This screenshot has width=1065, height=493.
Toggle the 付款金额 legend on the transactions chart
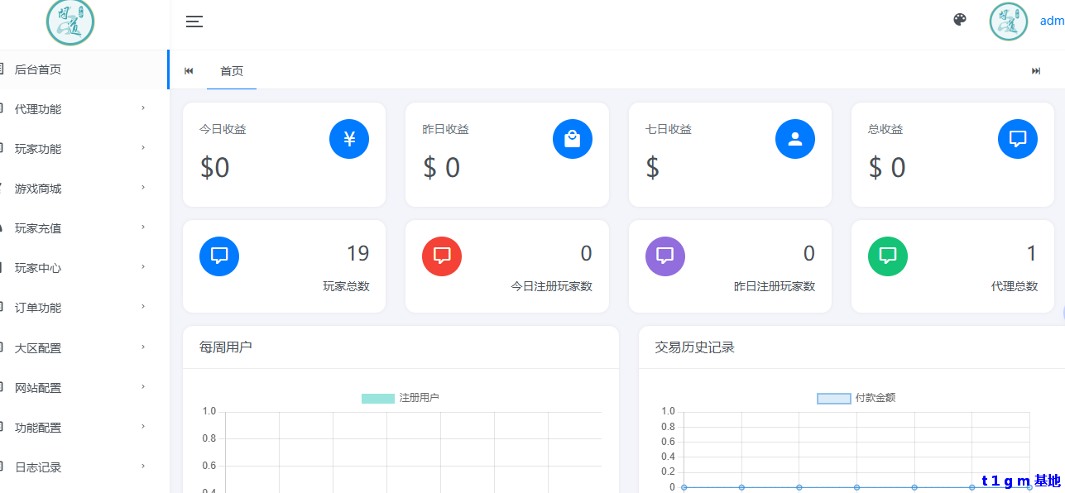pos(856,398)
